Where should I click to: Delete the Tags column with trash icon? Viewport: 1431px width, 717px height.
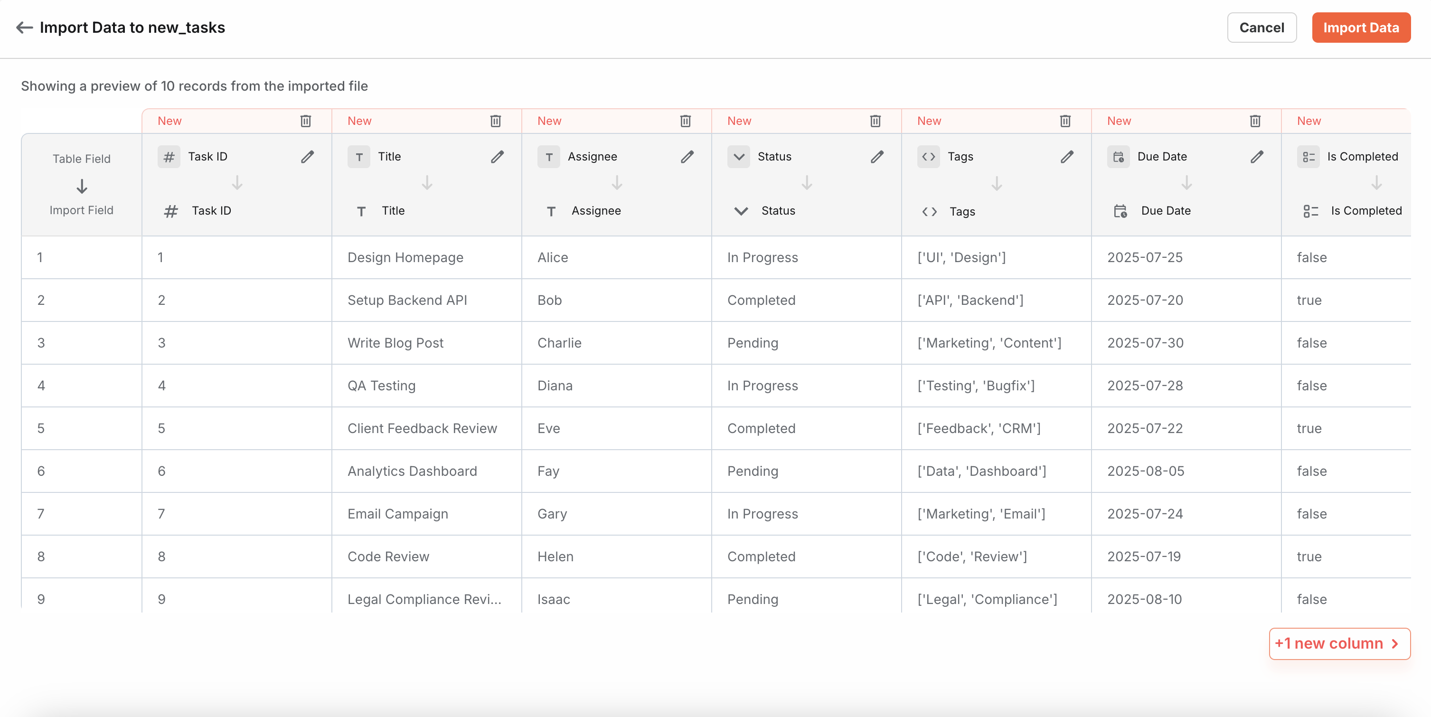[1065, 121]
